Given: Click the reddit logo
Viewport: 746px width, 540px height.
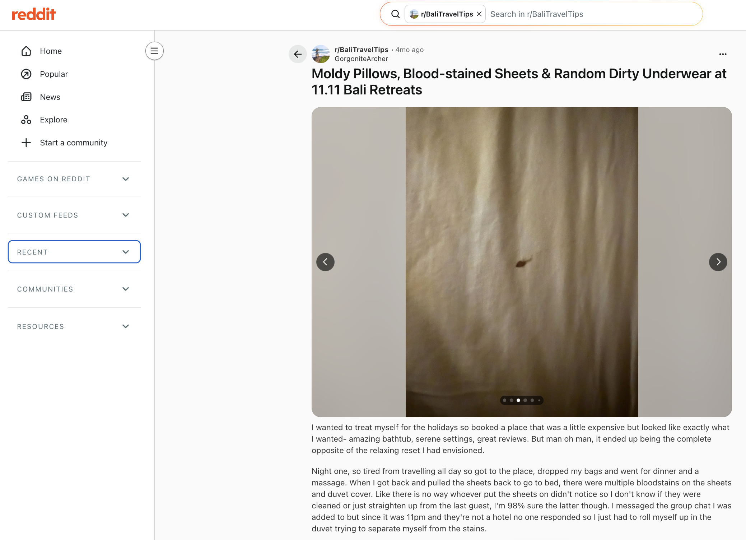Looking at the screenshot, I should click(34, 14).
